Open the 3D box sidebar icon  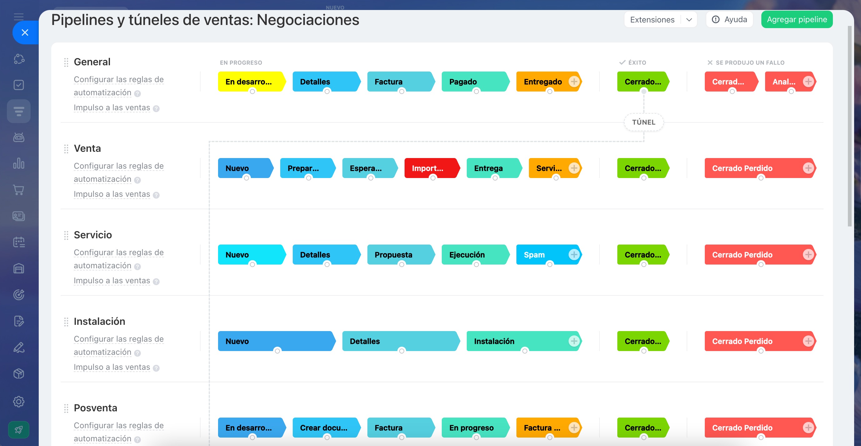point(19,374)
